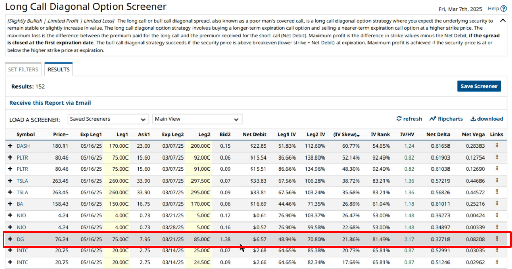Open links menu for BA row
This screenshot has width=512, height=269.
pos(497,204)
